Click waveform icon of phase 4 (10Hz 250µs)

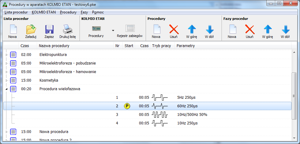160,123
